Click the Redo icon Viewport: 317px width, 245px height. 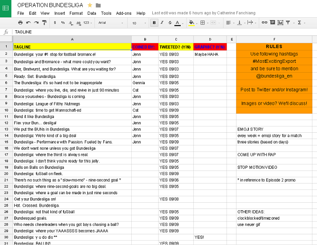pyautogui.click(x=36, y=23)
